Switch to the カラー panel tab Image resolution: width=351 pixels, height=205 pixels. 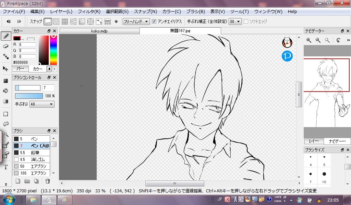[37, 69]
